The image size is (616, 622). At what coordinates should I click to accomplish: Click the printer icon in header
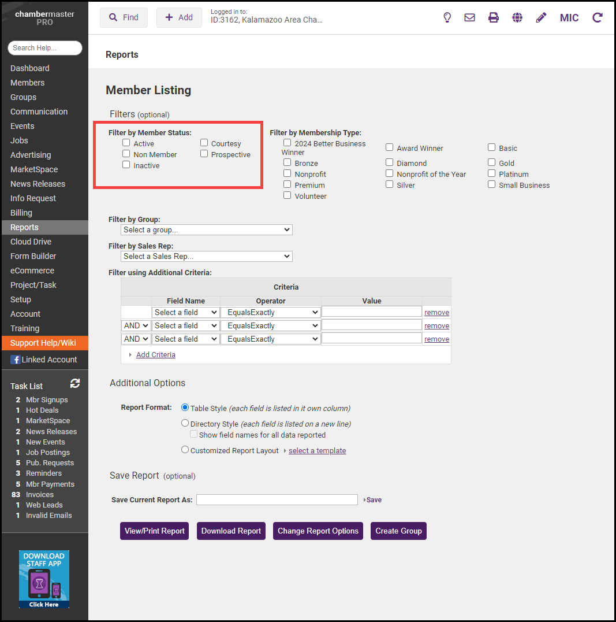[x=494, y=17]
